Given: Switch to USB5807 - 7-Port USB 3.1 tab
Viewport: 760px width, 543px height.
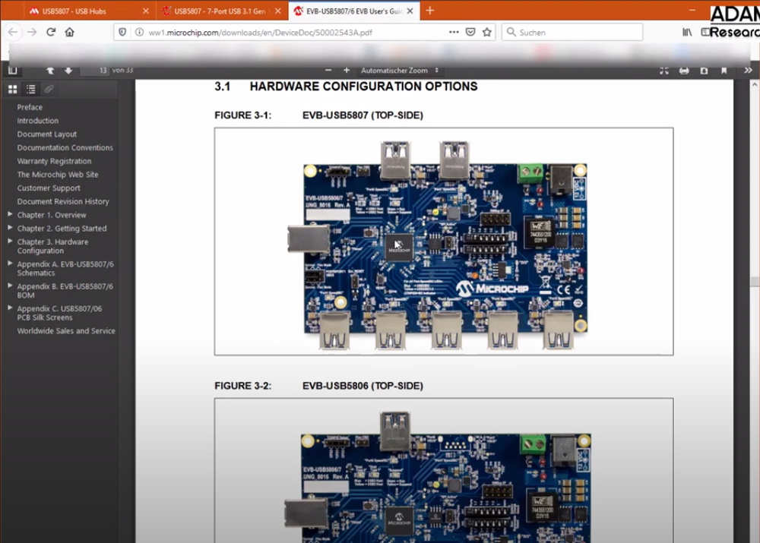Looking at the screenshot, I should click(x=220, y=11).
